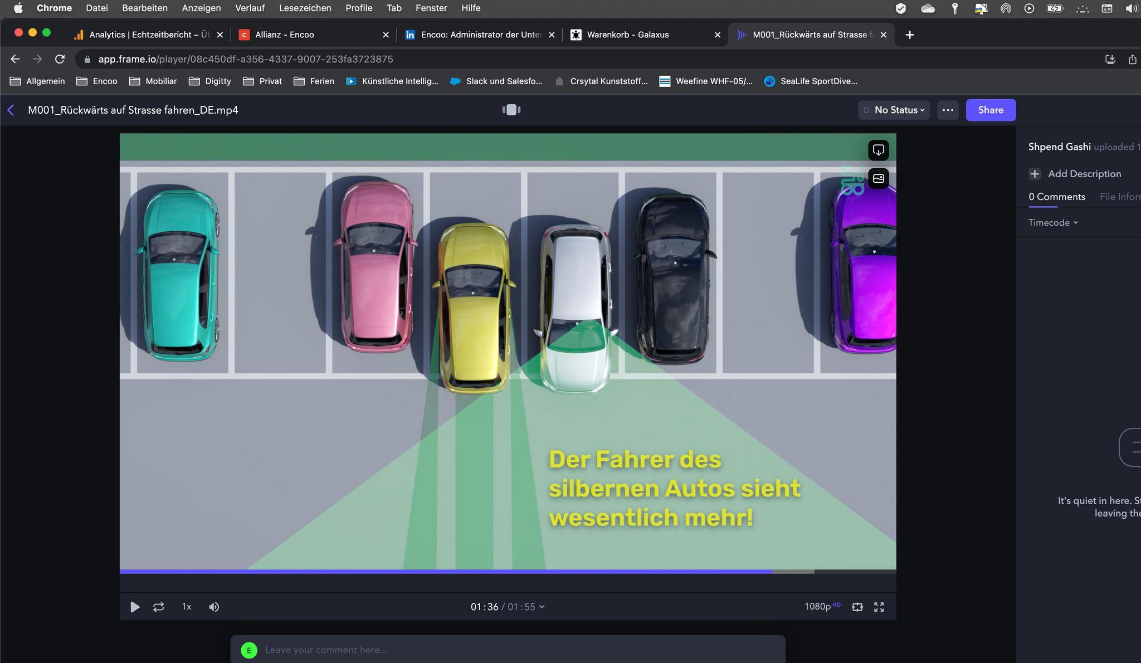Change the 1x playback speed

pos(187,607)
